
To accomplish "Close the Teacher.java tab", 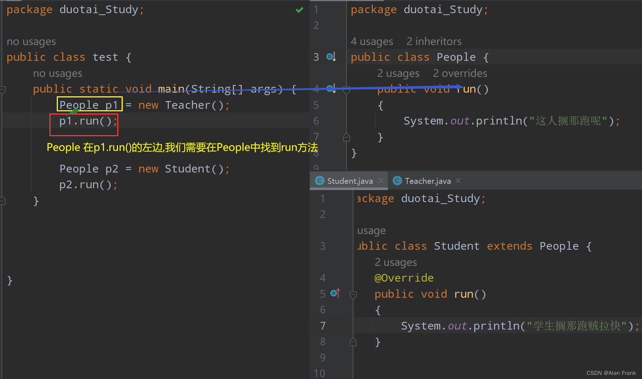I will point(458,181).
